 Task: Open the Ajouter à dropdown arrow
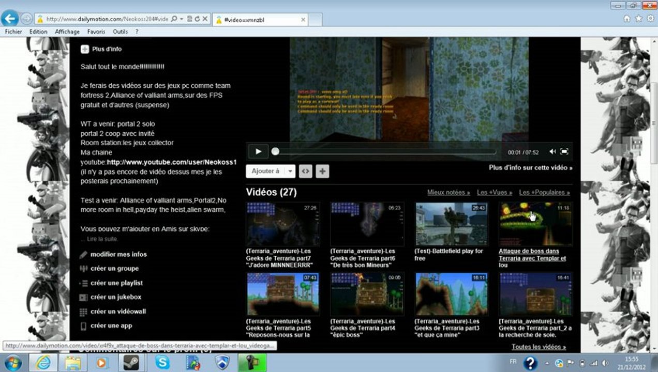290,171
